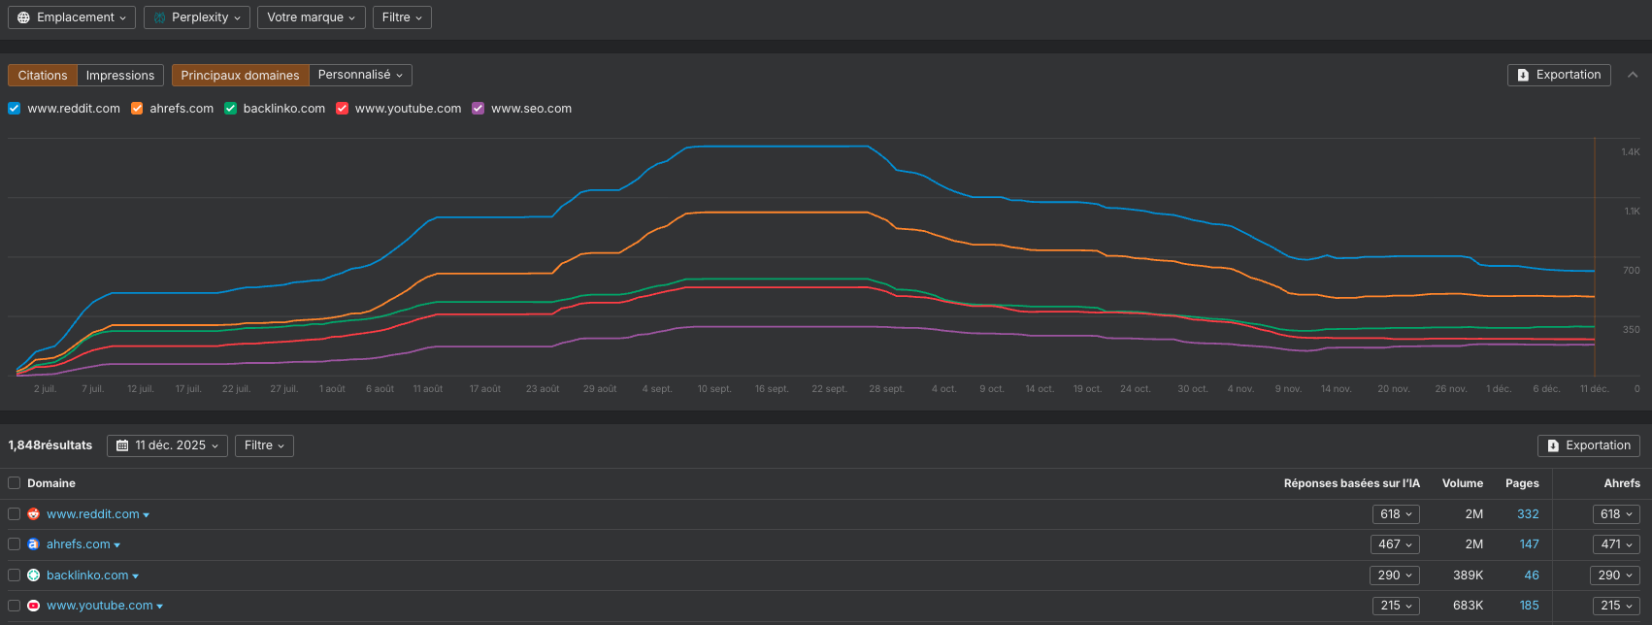This screenshot has width=1652, height=625.
Task: Click the Perplexity logo icon
Action: pos(160,17)
